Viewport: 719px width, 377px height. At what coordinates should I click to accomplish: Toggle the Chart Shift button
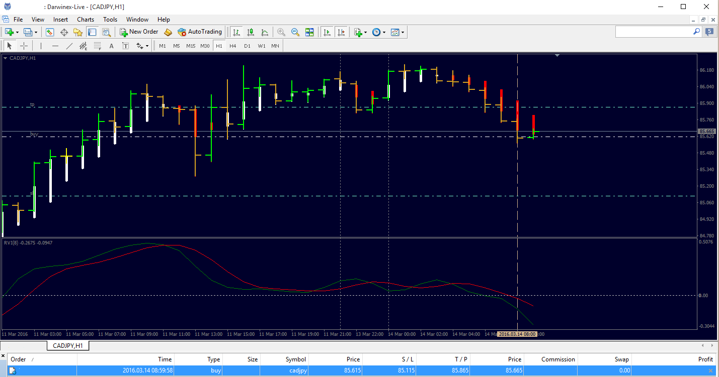tap(341, 32)
